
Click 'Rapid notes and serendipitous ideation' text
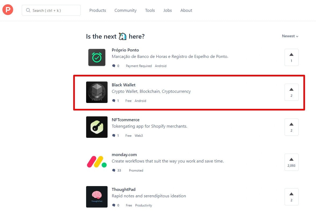(x=149, y=196)
